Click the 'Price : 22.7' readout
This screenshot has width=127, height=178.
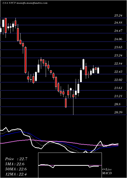tap(16, 159)
